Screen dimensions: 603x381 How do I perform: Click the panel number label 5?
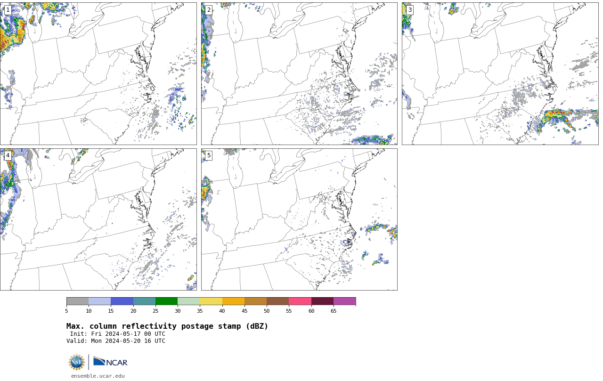[209, 155]
